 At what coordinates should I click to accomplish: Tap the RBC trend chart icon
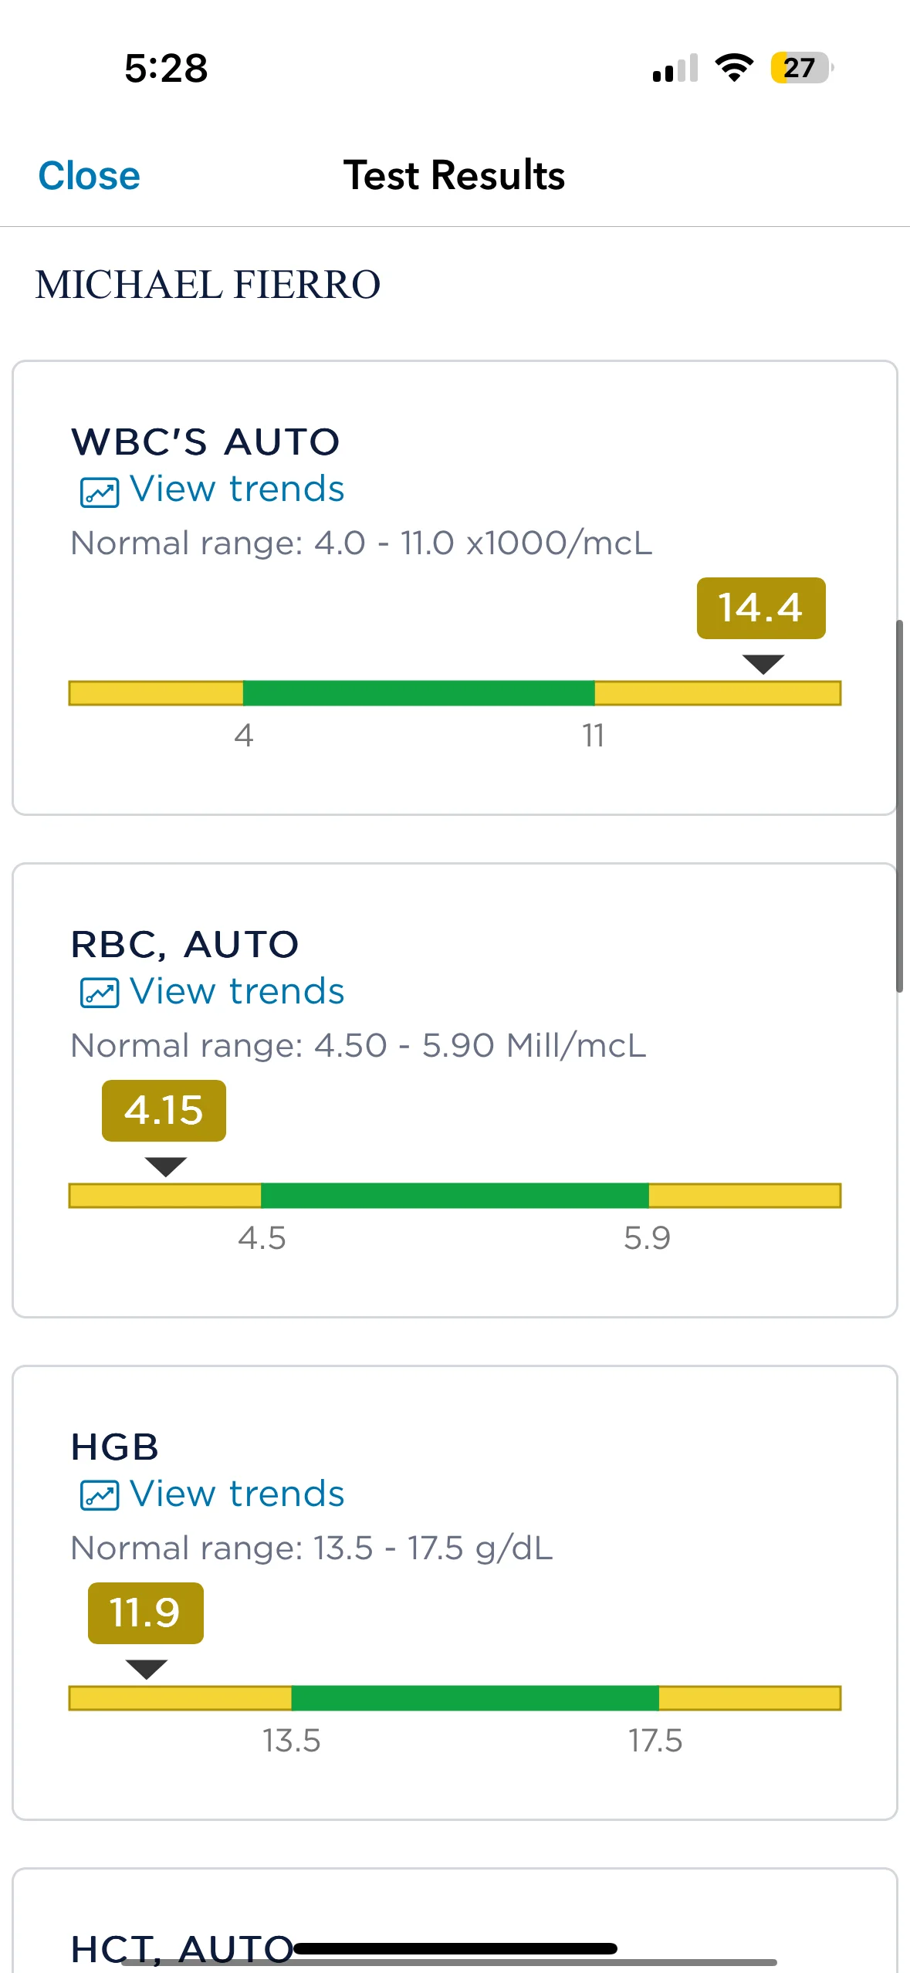100,993
